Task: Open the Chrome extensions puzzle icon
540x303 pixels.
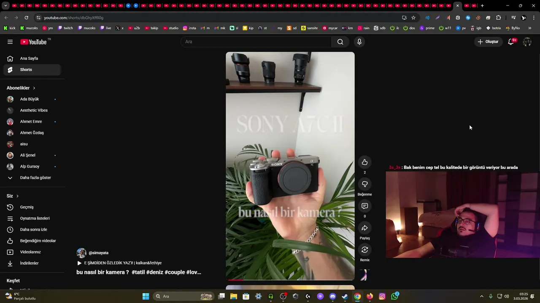Action: tap(498, 18)
